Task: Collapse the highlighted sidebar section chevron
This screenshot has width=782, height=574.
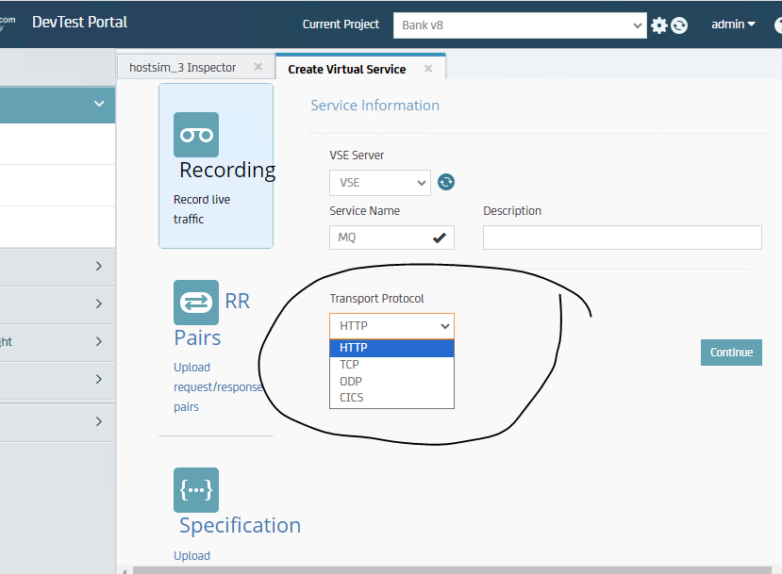Action: (x=99, y=104)
